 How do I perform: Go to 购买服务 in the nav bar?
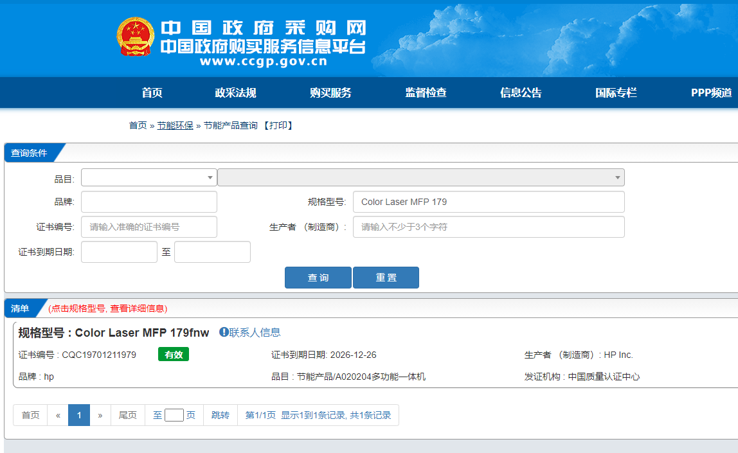tap(330, 93)
